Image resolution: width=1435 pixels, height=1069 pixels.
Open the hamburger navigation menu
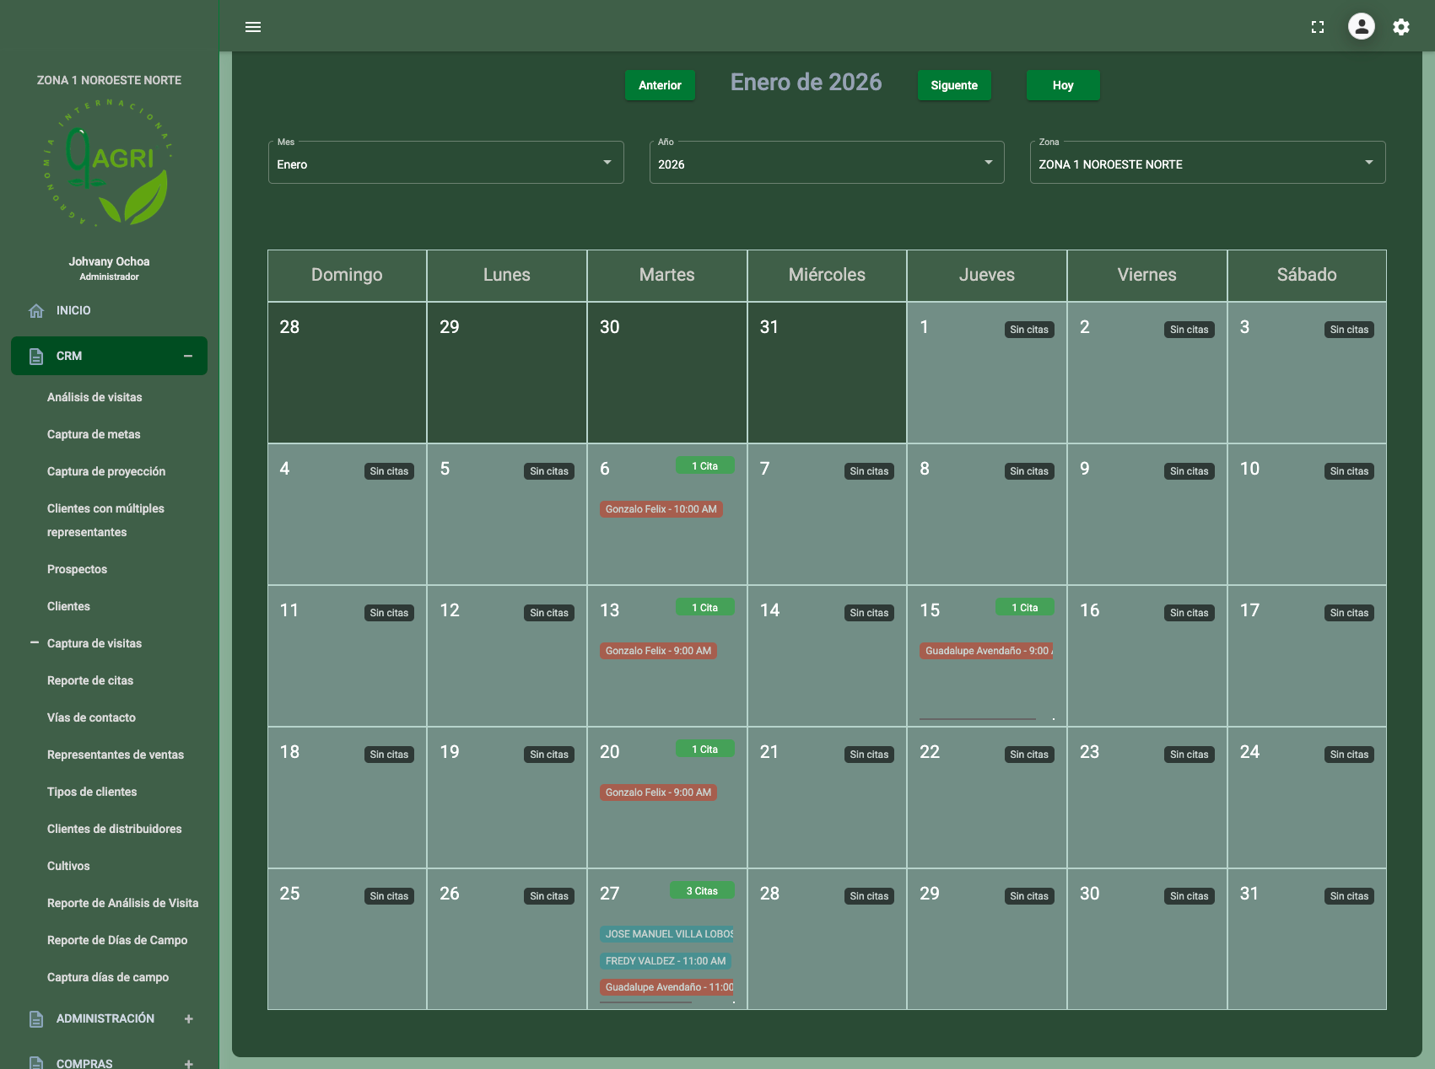[x=253, y=27]
